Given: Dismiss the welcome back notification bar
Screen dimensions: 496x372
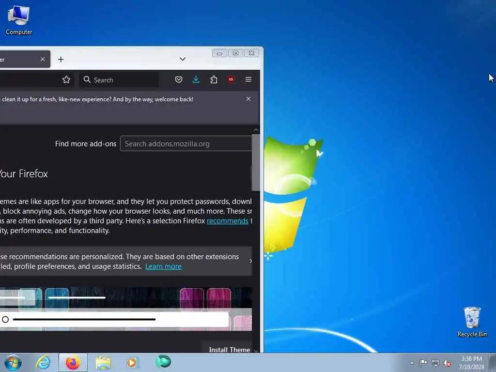Looking at the screenshot, I should click(248, 99).
